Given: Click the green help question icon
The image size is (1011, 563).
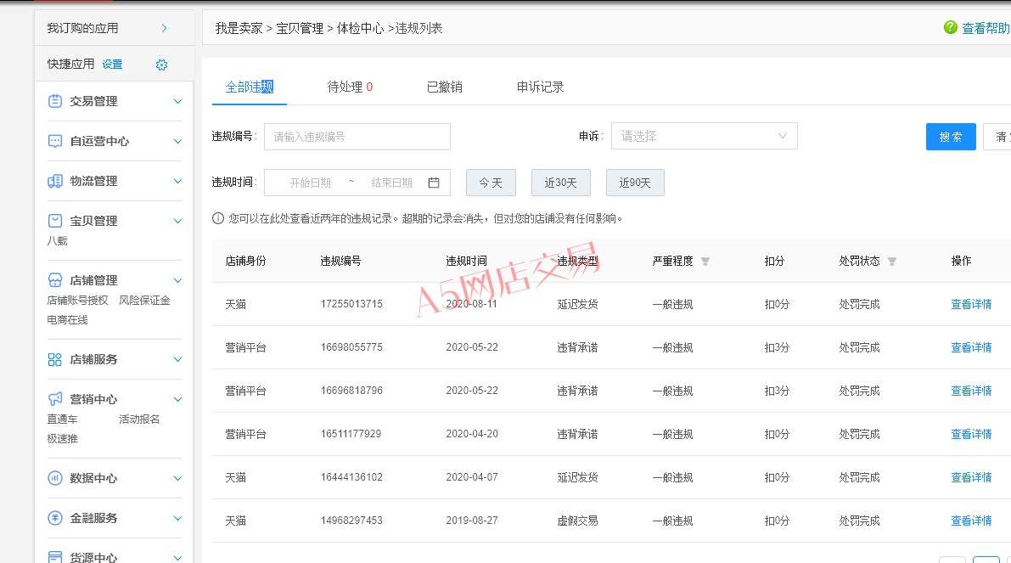Looking at the screenshot, I should 951,27.
